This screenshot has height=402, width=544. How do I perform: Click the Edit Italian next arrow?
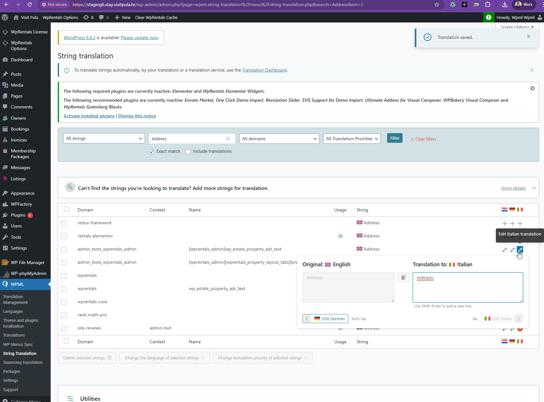pos(519,319)
